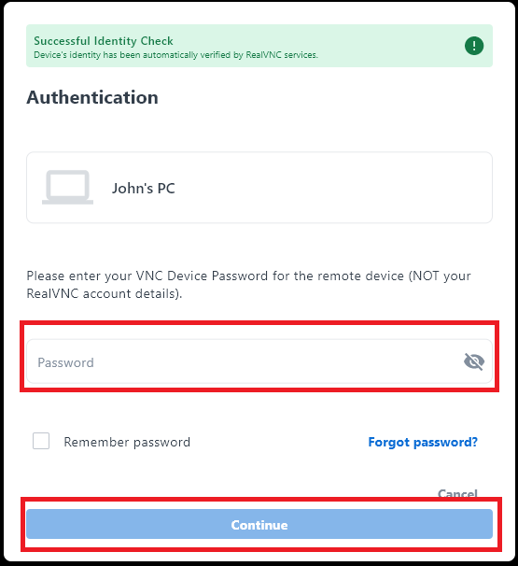Click the green success notification banner
This screenshot has height=566, width=518.
[x=259, y=46]
